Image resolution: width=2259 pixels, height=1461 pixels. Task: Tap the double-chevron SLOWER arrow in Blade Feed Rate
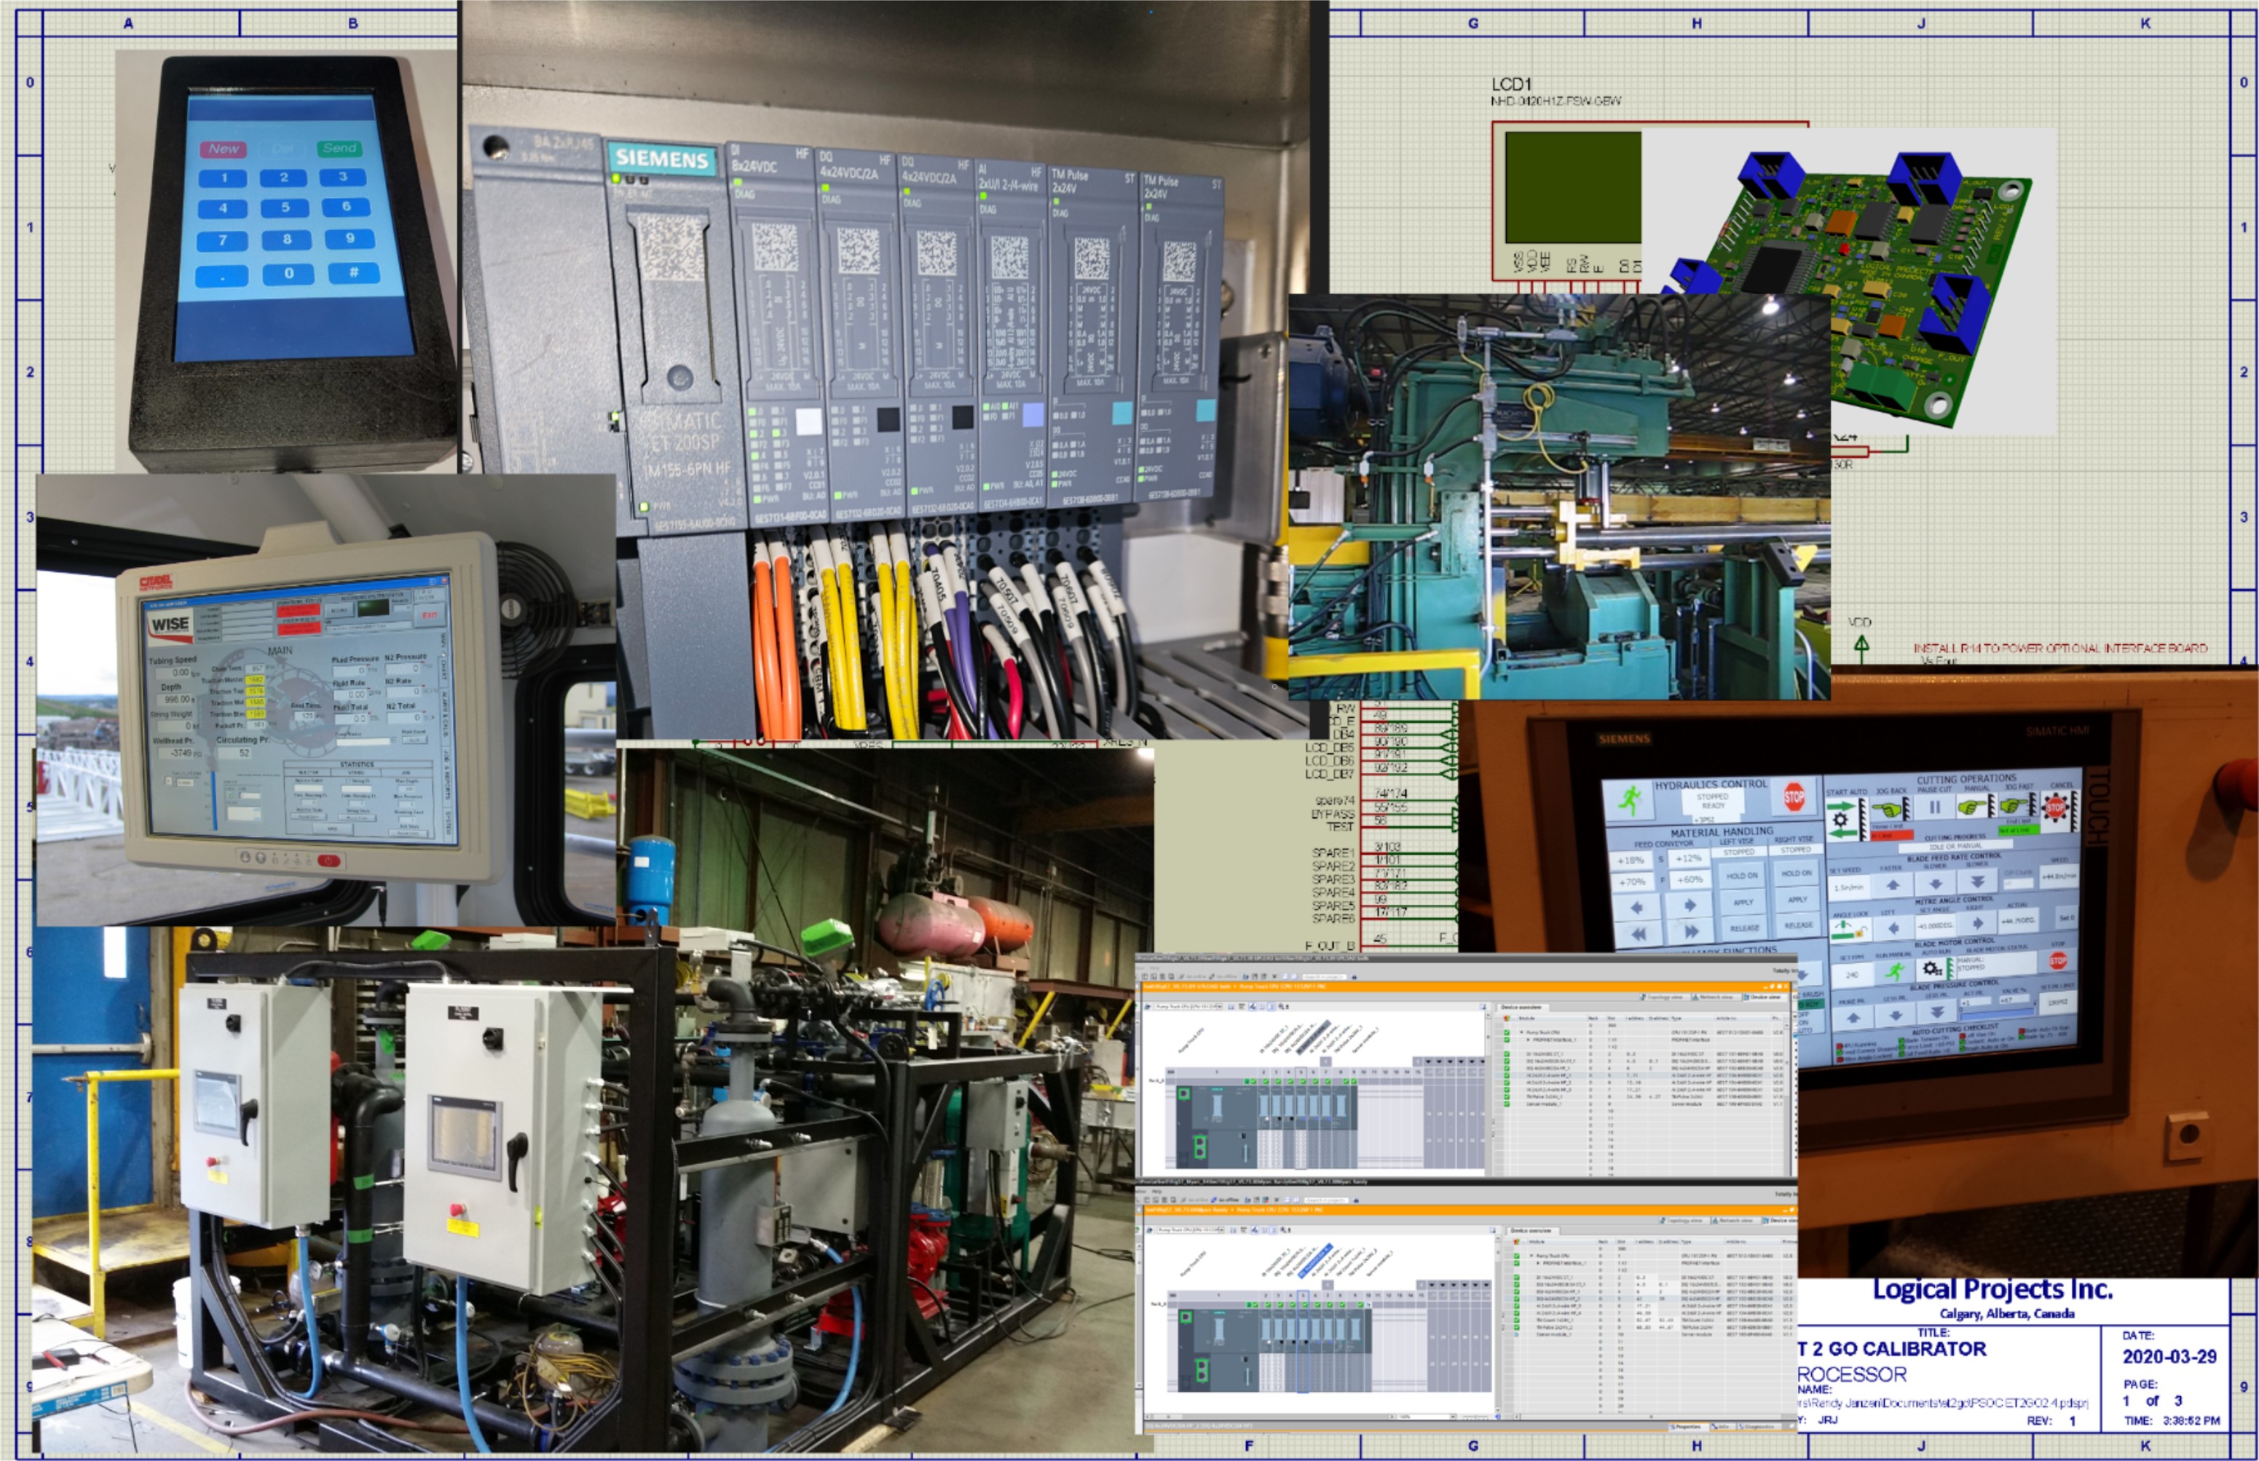click(1978, 882)
